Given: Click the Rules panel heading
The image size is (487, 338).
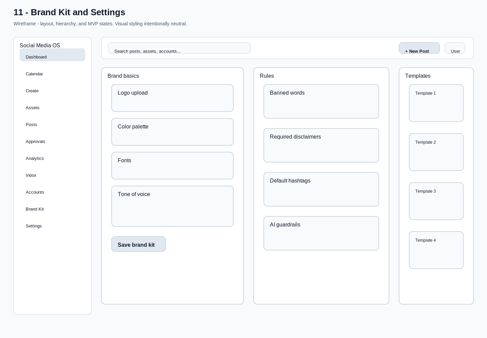Looking at the screenshot, I should point(267,76).
